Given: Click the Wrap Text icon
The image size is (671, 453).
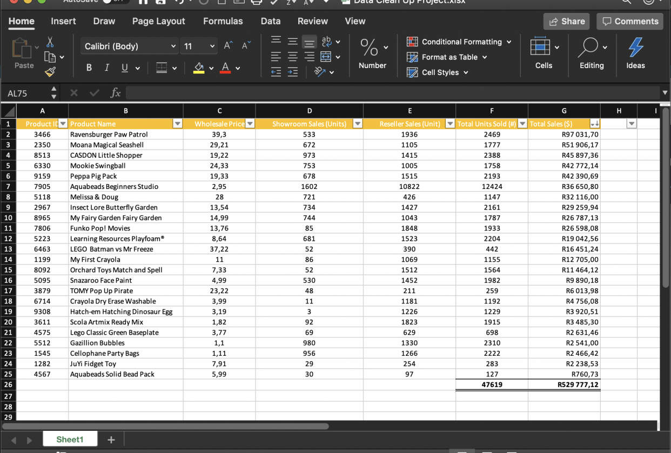Looking at the screenshot, I should [x=326, y=42].
